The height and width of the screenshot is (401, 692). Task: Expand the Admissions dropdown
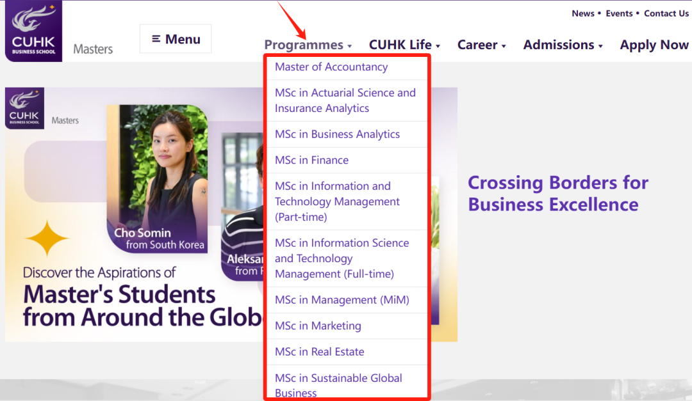pyautogui.click(x=563, y=45)
